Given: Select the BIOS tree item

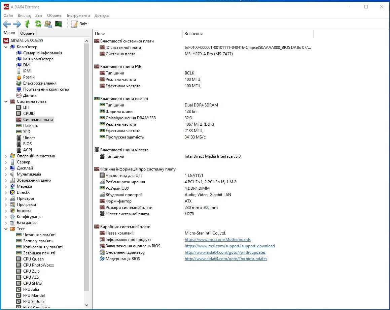Looking at the screenshot, I should [27, 144].
